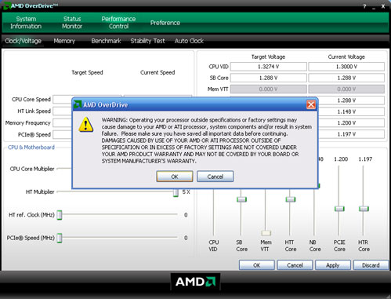
Task: Click the CPU Core Multiplier label
Action: click(32, 169)
